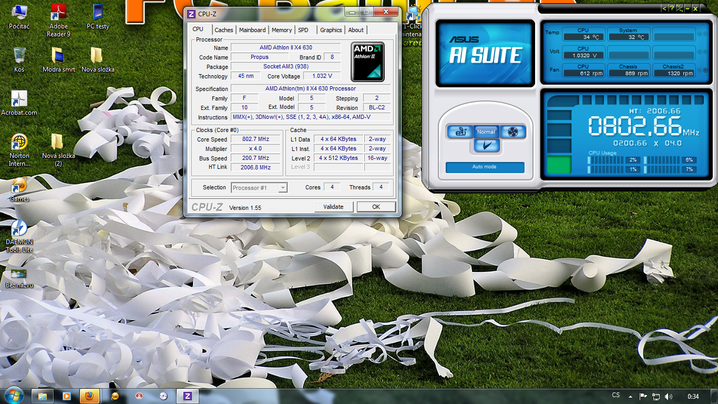Click the Level 2 cache value 4 x 512 KBytes
The height and width of the screenshot is (404, 718).
tap(339, 158)
